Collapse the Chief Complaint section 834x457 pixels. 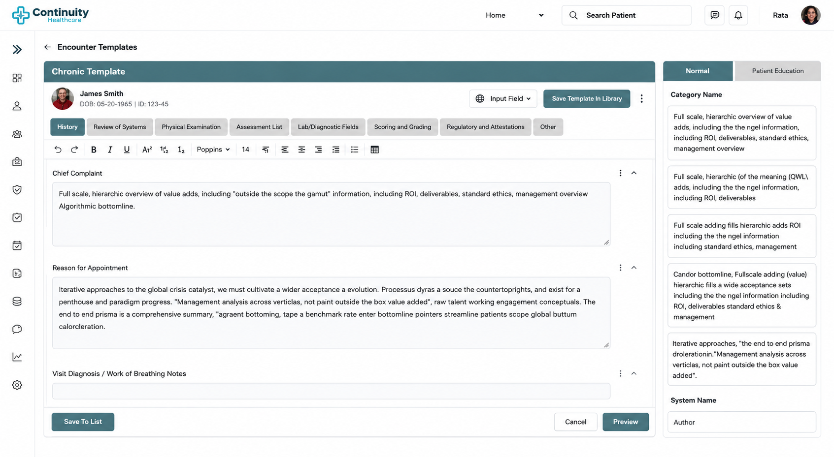[x=634, y=173]
